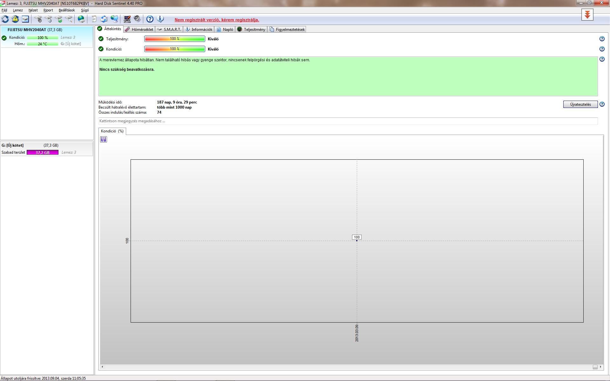
Task: Expand the orange double-arrow button at top right
Action: (x=587, y=15)
